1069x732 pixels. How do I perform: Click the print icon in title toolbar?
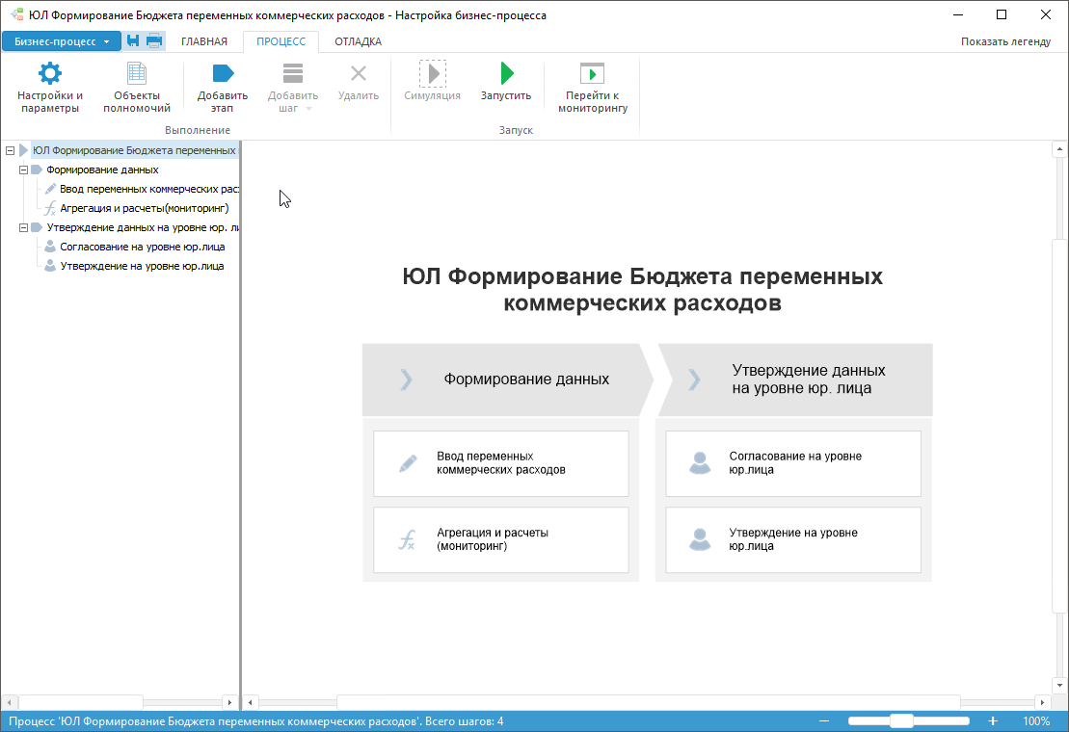click(154, 41)
